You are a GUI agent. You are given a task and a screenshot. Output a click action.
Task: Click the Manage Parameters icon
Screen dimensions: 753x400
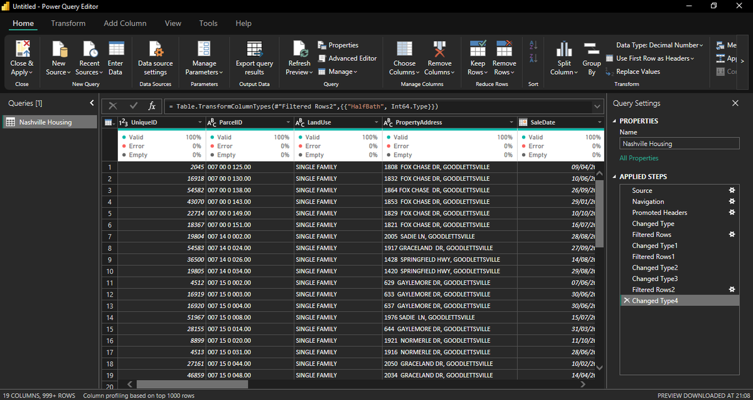tap(204, 49)
